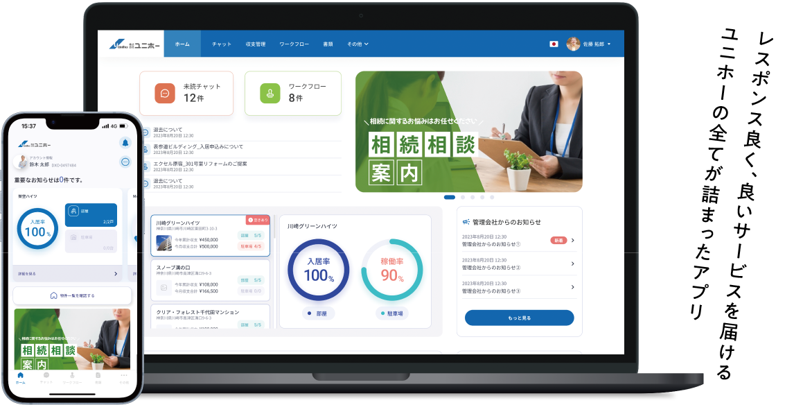Toggle the 駐車場 legend under the utilization chart
Viewport: 785px width, 405px height.
click(392, 313)
